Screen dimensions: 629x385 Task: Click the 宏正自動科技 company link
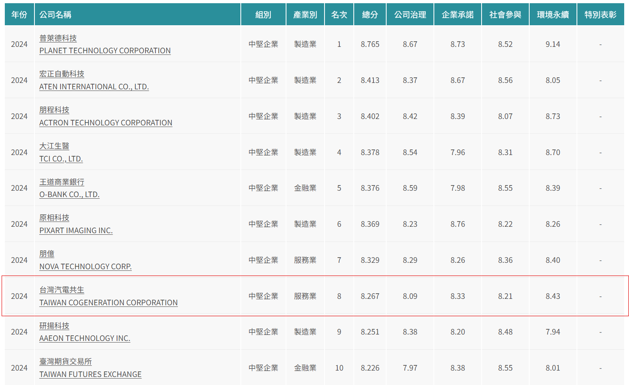(x=62, y=74)
